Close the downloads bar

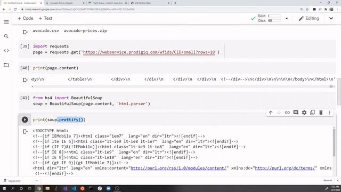tap(338, 180)
